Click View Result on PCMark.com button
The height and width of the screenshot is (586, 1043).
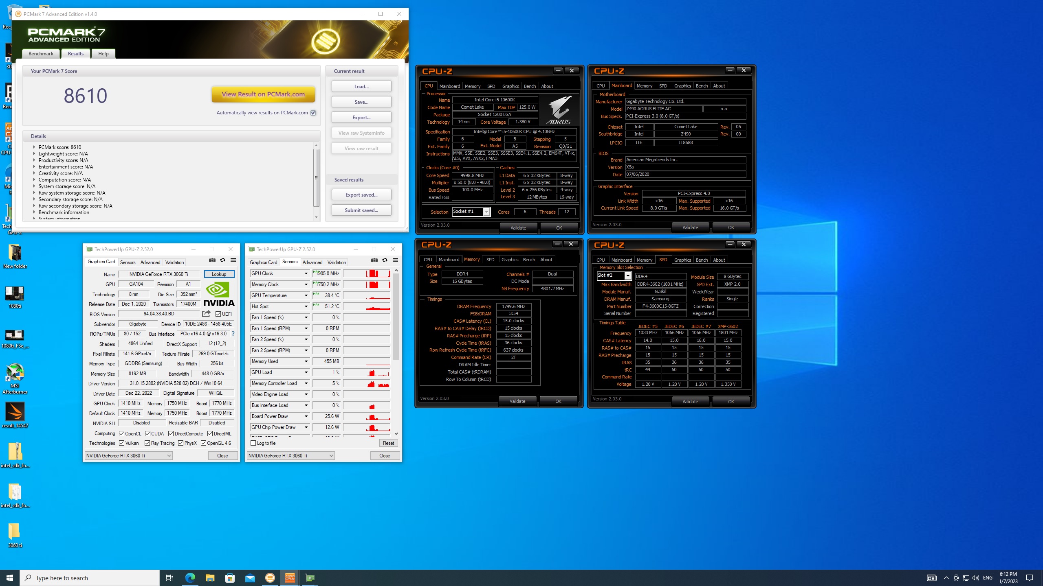coord(263,94)
